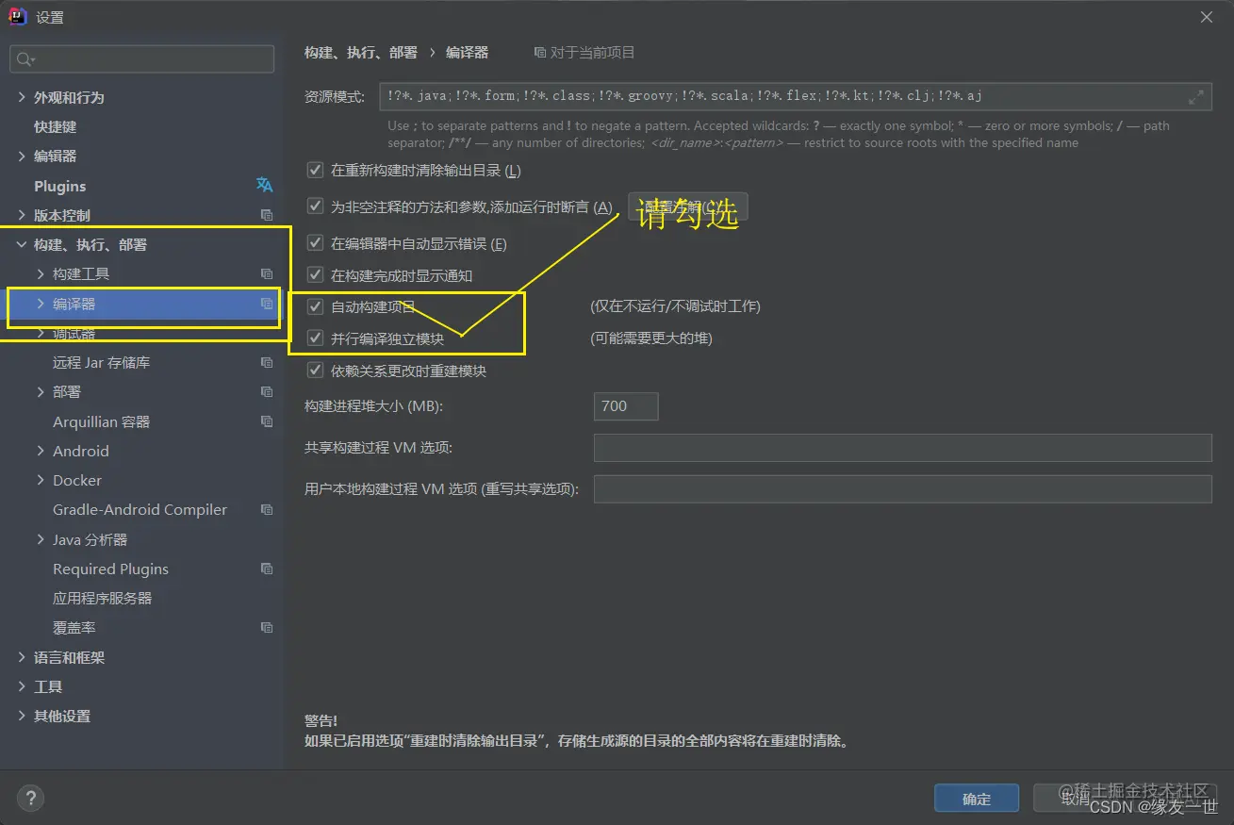The width and height of the screenshot is (1234, 825).
Task: Collapse the 构建、执行、部署 section
Action: pos(21,244)
